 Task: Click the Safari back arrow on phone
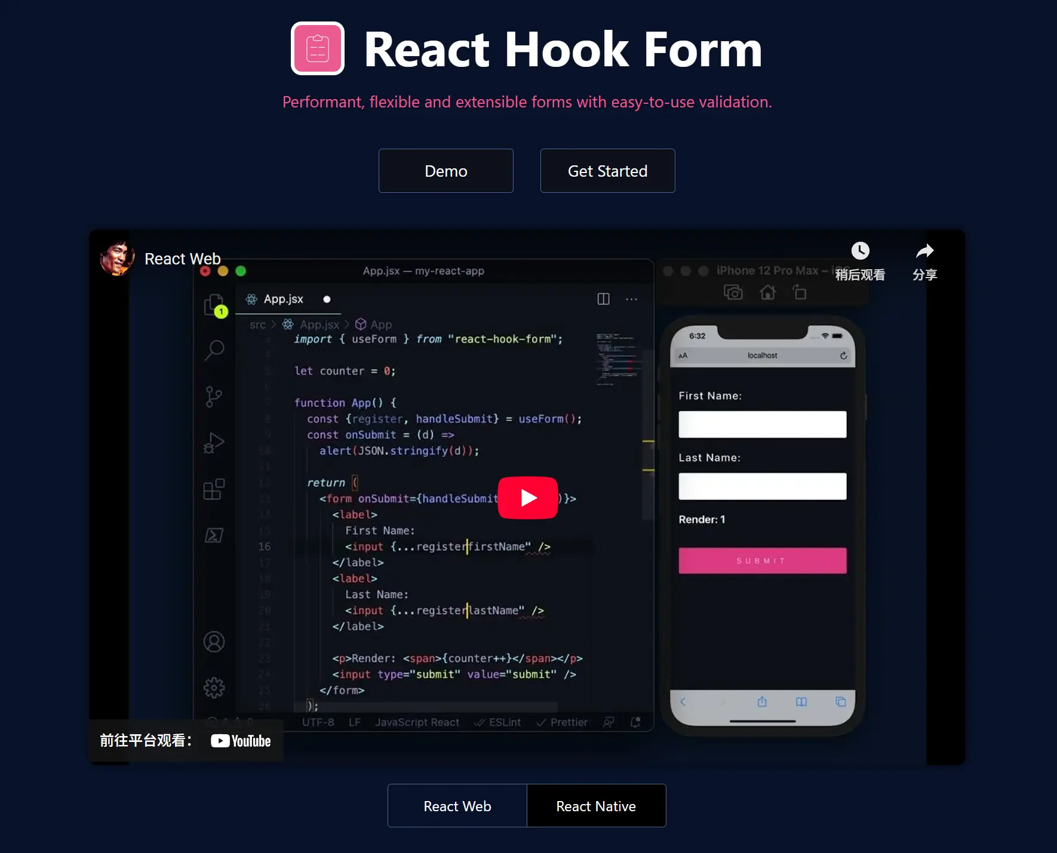click(683, 702)
